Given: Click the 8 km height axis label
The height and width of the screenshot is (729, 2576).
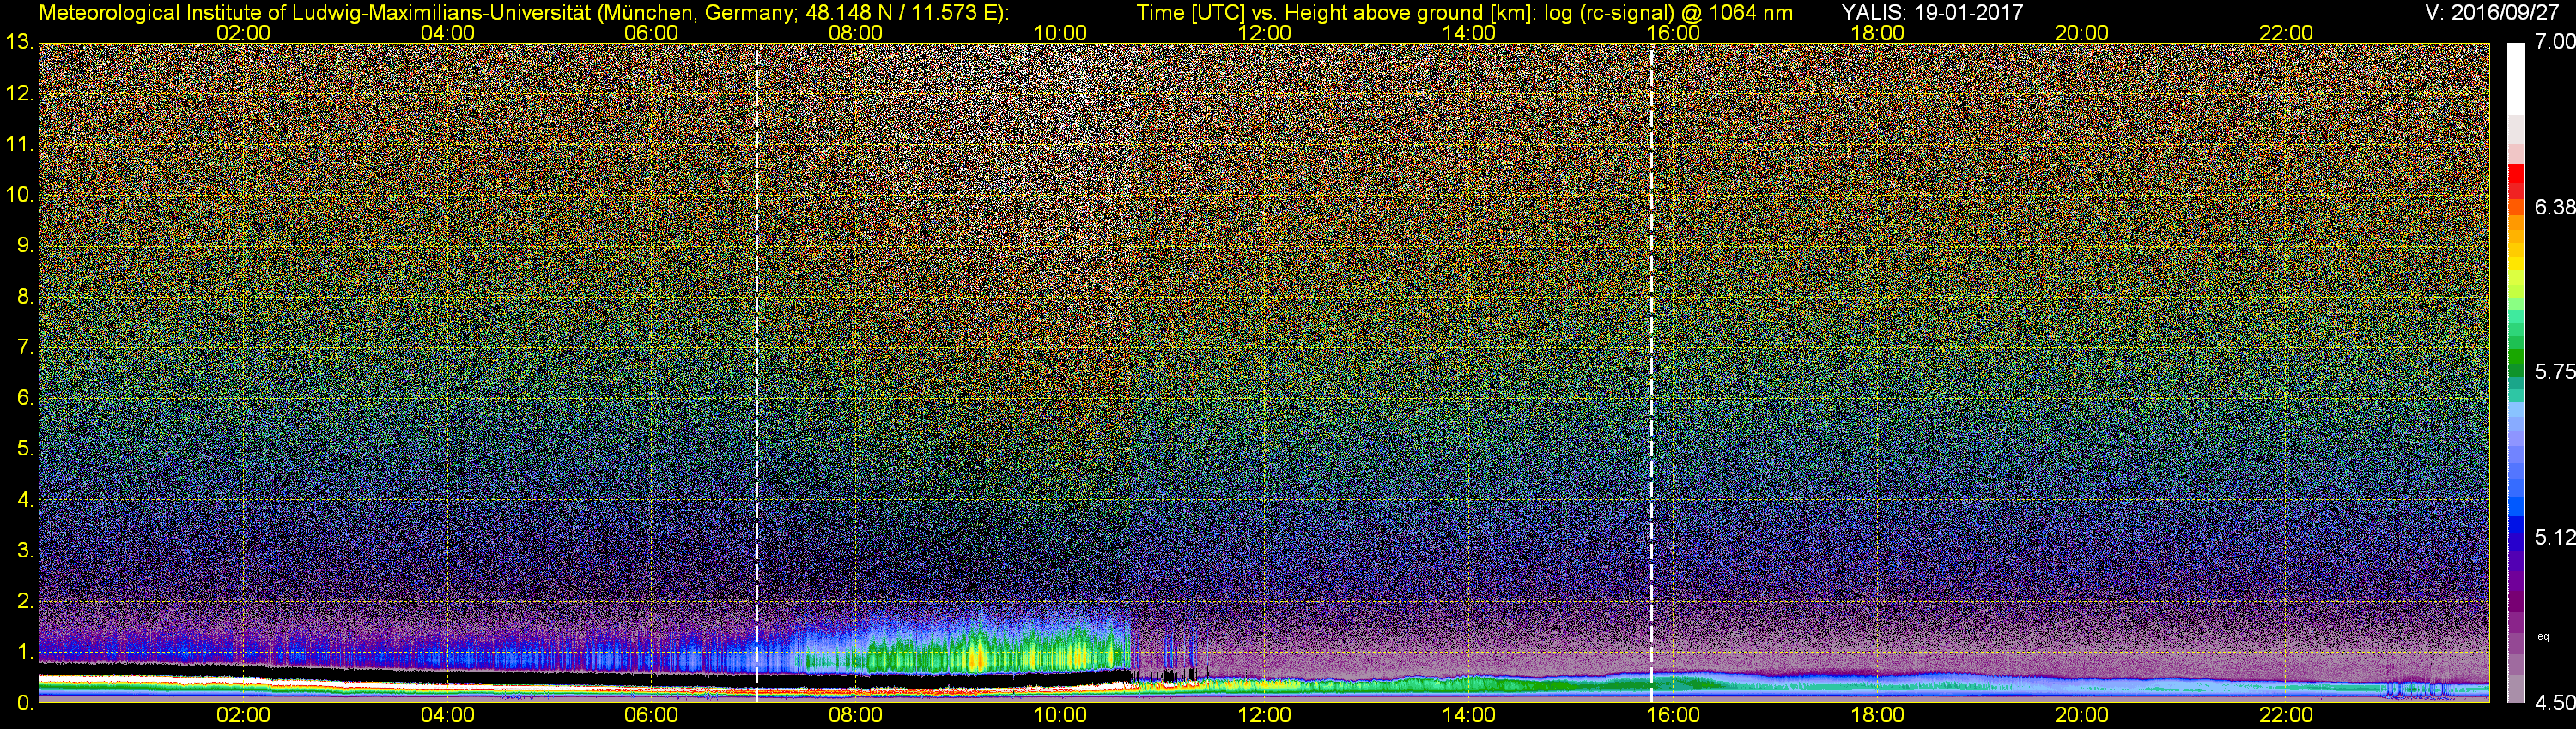Looking at the screenshot, I should click(x=24, y=297).
